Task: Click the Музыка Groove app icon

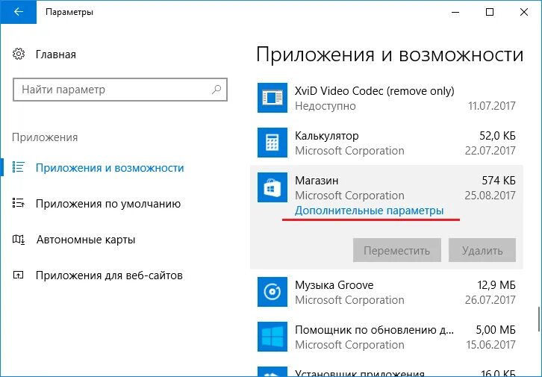Action: (x=272, y=292)
